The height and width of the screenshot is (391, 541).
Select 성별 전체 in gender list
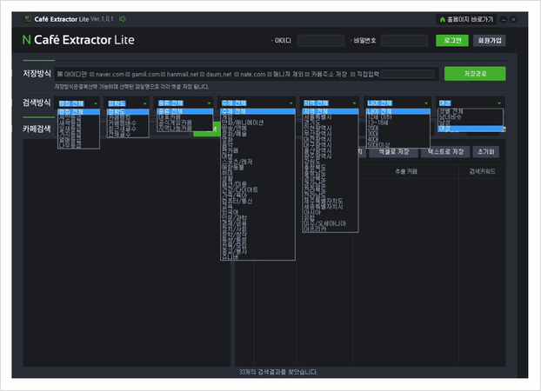coord(451,111)
